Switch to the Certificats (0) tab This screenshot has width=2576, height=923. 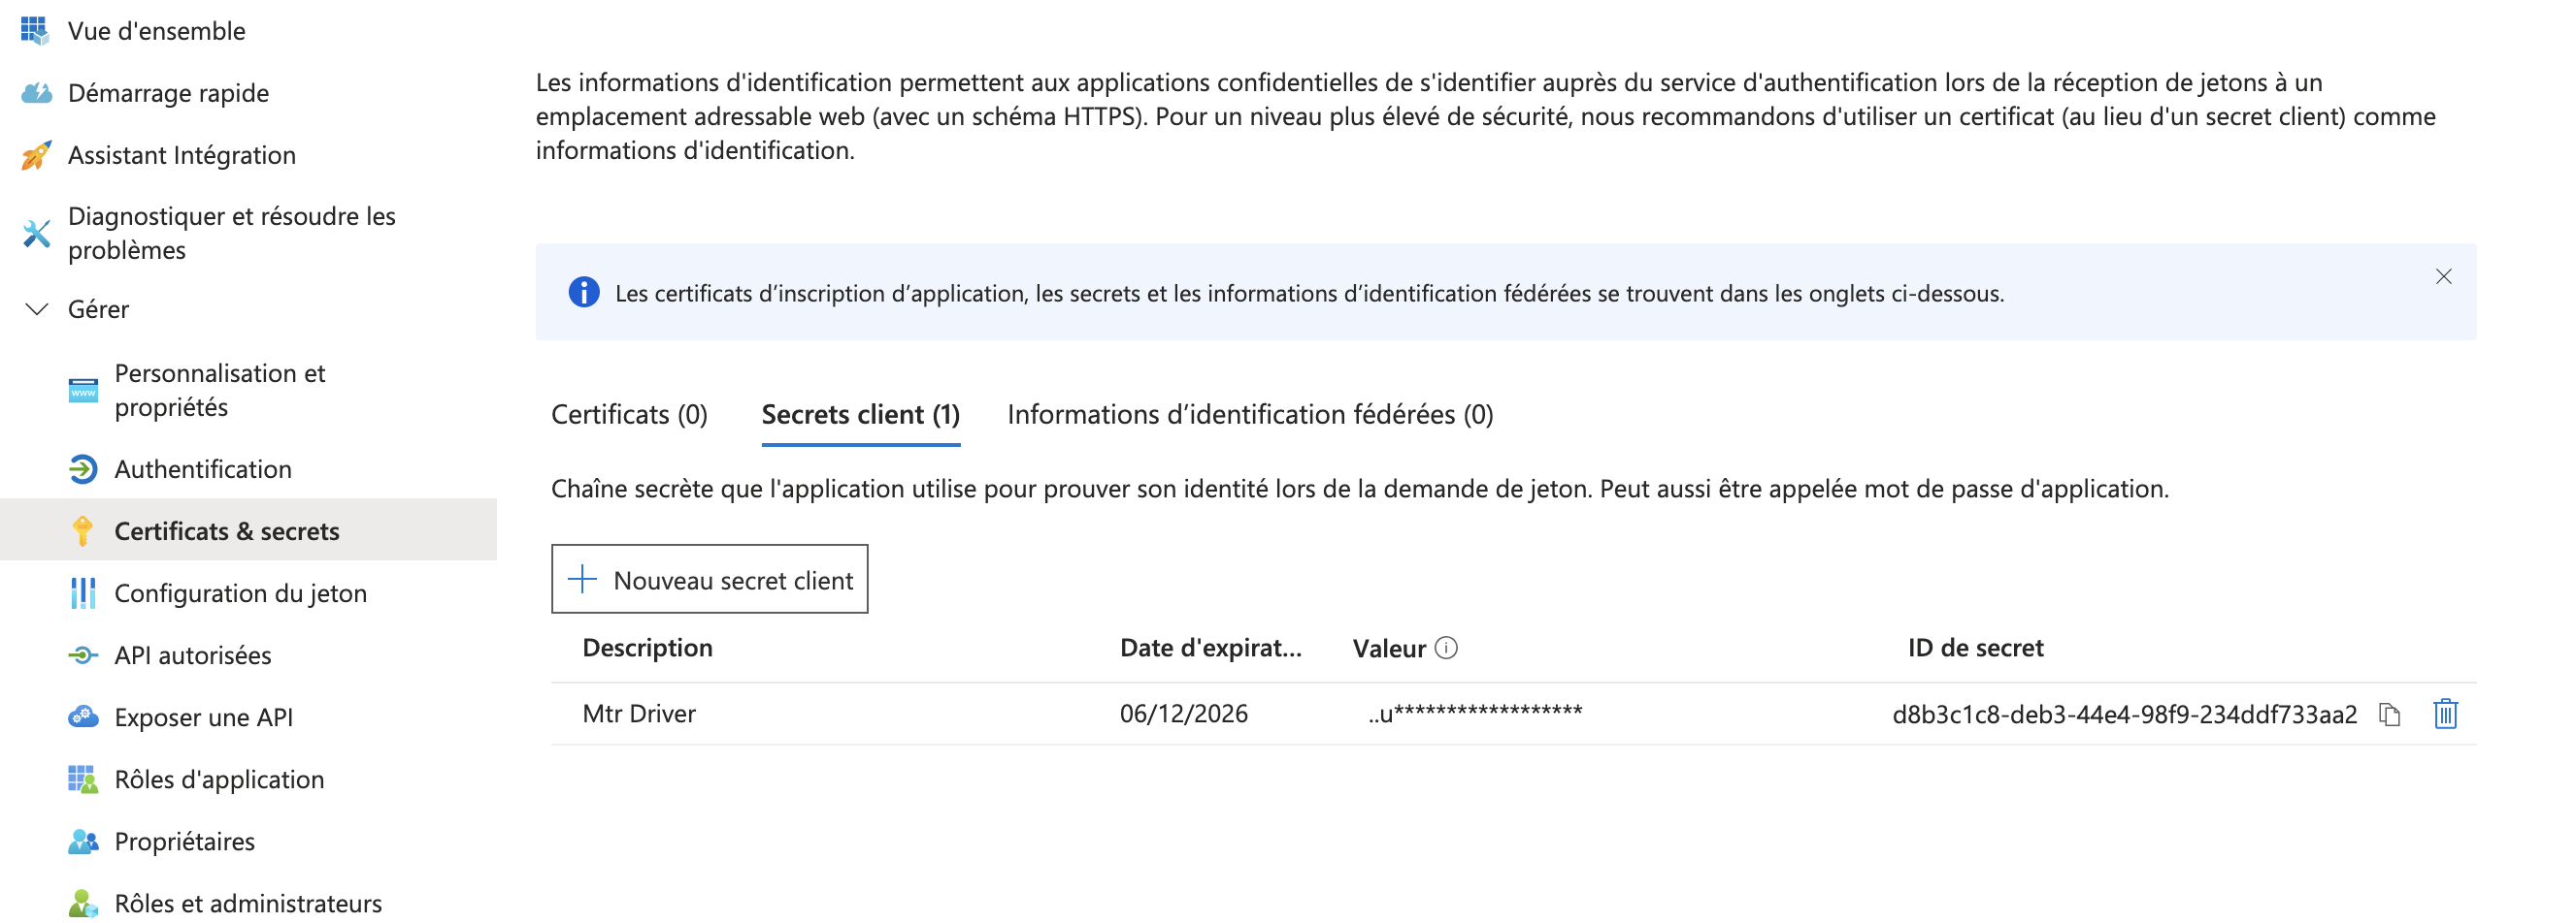(x=629, y=415)
